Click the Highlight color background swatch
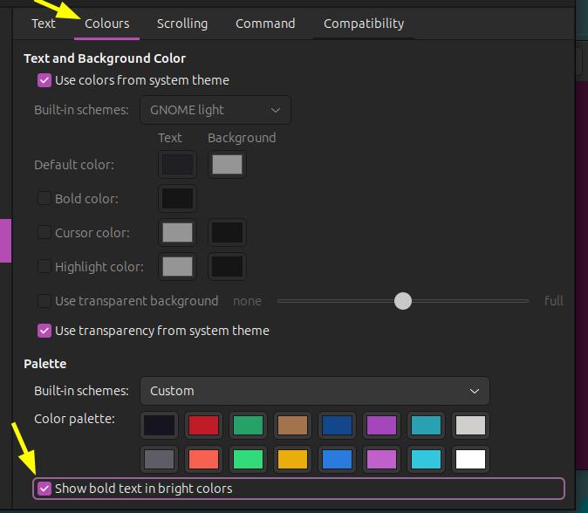 coord(227,267)
